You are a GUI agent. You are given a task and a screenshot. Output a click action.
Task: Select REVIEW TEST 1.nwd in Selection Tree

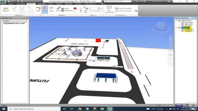click(x=16, y=23)
